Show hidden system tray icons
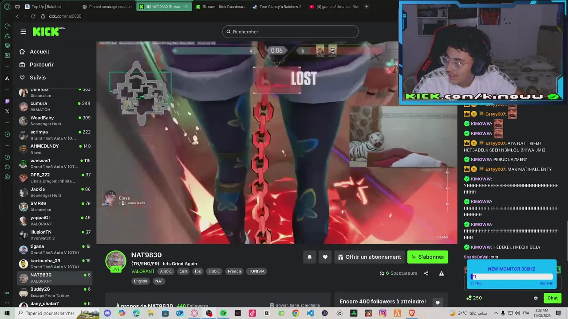Image resolution: width=568 pixels, height=319 pixels. click(496, 313)
